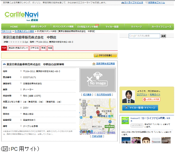Pan the map up with the arrow

tap(84, 101)
